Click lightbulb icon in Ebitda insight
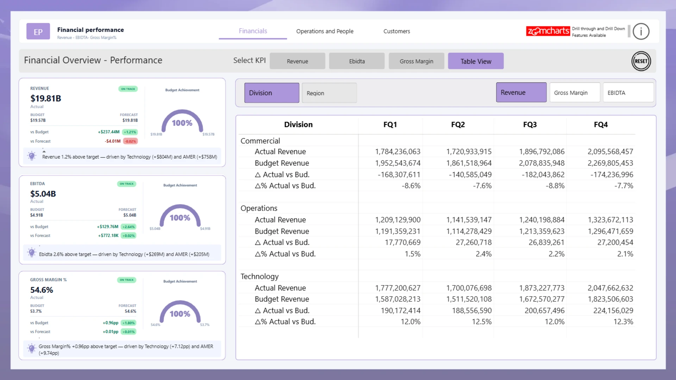The width and height of the screenshot is (676, 380). click(32, 253)
